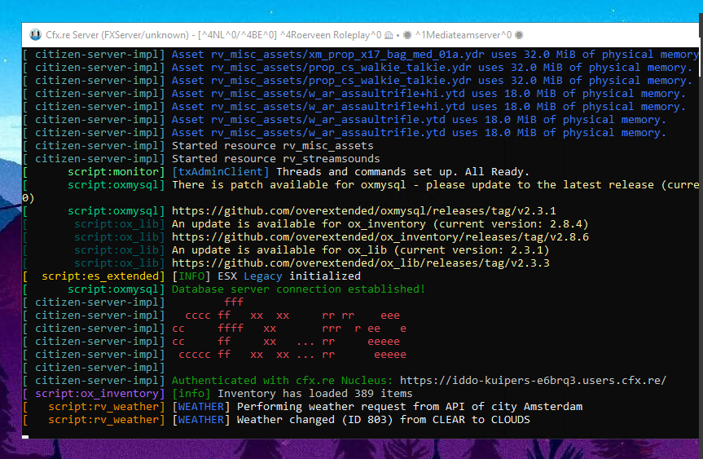This screenshot has width=703, height=459.
Task: Open the oxmysql v2.3.1 release URL
Action: click(x=363, y=211)
